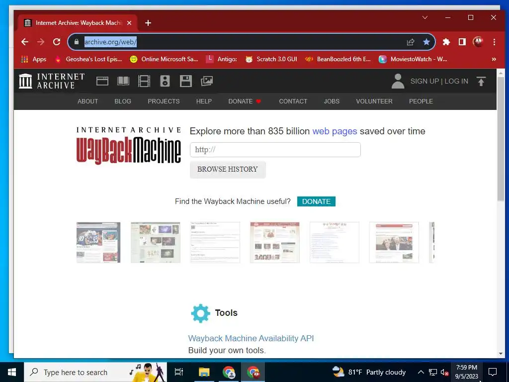509x382 pixels.
Task: Go back with the browser back arrow
Action: [25, 42]
